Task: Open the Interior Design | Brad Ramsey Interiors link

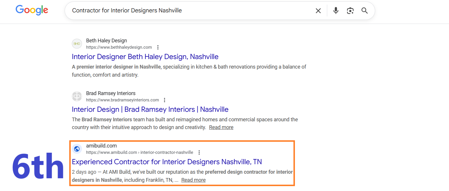Action: click(150, 109)
